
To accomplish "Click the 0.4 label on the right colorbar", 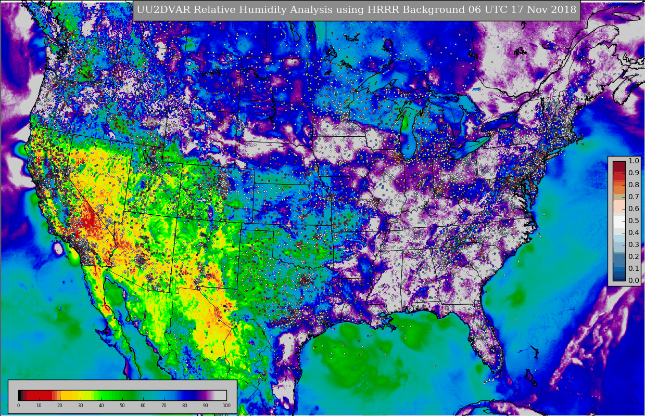I will (634, 232).
